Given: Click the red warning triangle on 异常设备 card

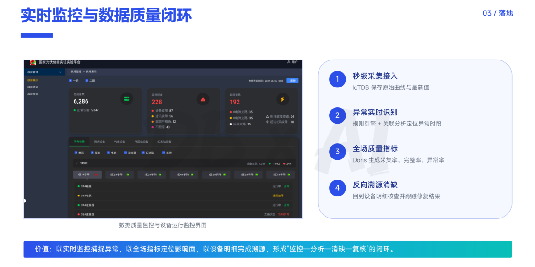Looking at the screenshot, I should (x=203, y=99).
